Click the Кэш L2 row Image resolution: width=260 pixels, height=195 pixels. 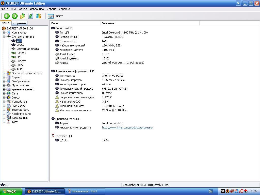100,63
